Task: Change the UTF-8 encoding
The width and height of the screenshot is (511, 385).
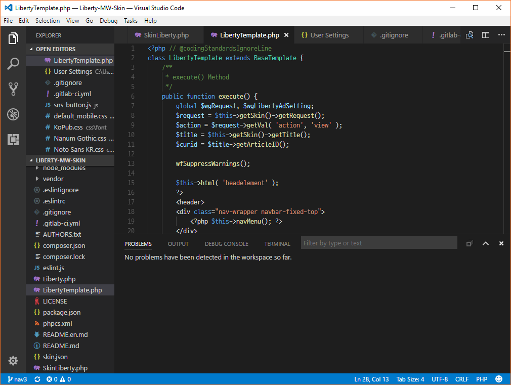Action: click(x=440, y=379)
